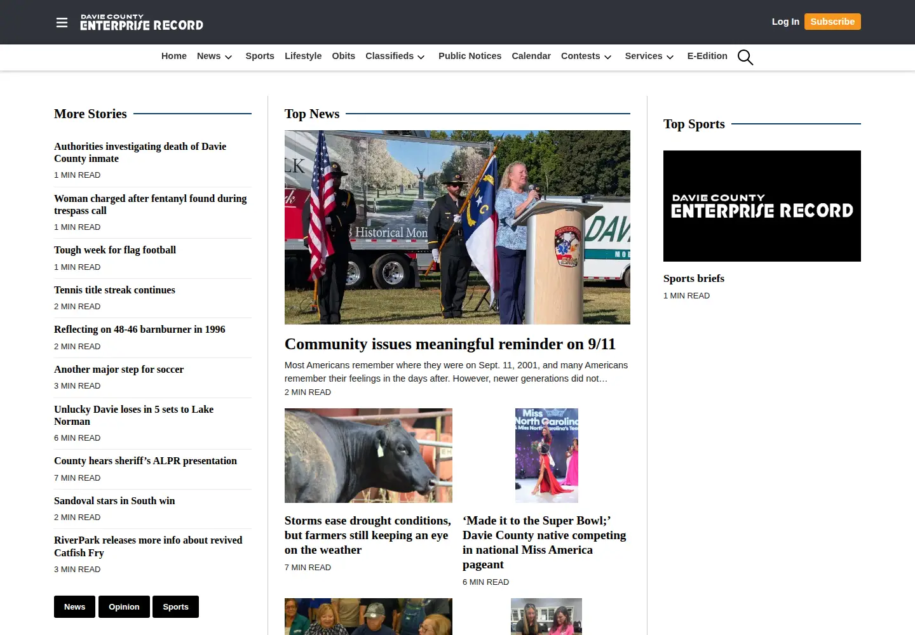Click the search magnifier icon
Viewport: 915px width, 635px height.
pos(745,57)
